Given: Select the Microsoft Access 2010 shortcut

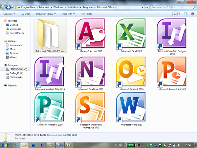Looking at the screenshot, I should tap(91, 36).
